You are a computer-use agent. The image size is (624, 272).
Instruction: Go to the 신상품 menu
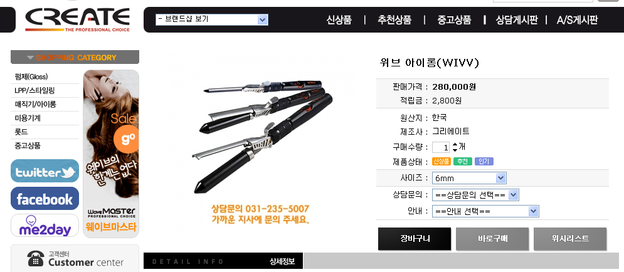[x=339, y=20]
